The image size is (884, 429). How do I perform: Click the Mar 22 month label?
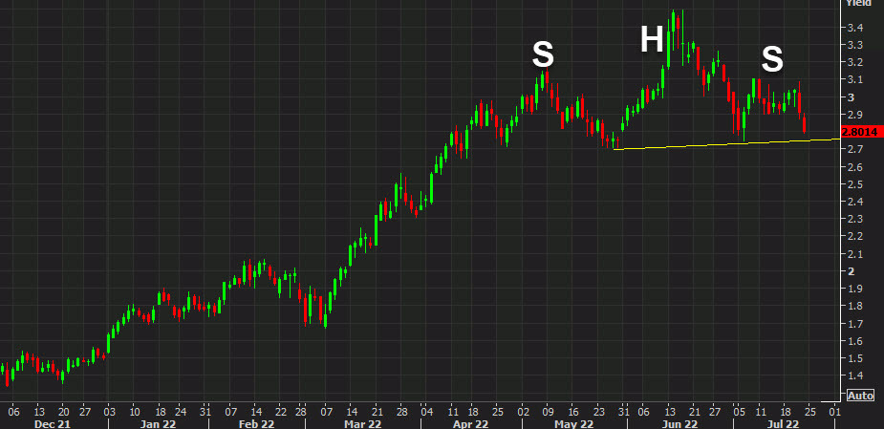[x=361, y=421]
